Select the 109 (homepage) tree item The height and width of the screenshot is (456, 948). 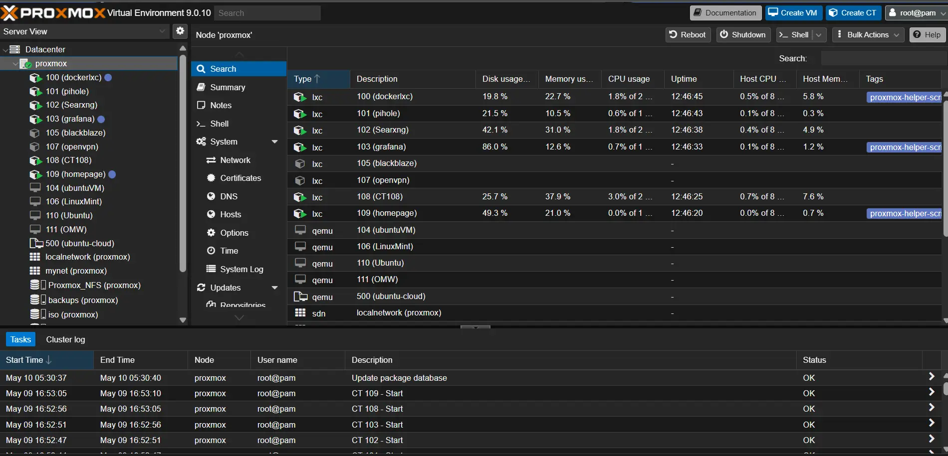(76, 174)
